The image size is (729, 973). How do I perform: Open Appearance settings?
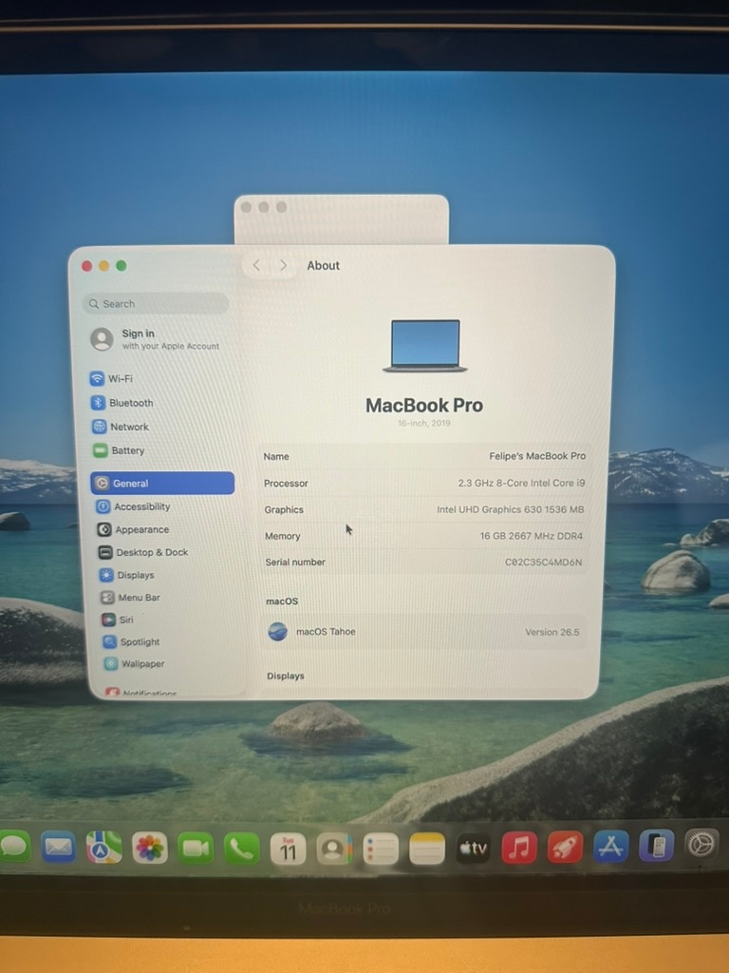(x=133, y=529)
